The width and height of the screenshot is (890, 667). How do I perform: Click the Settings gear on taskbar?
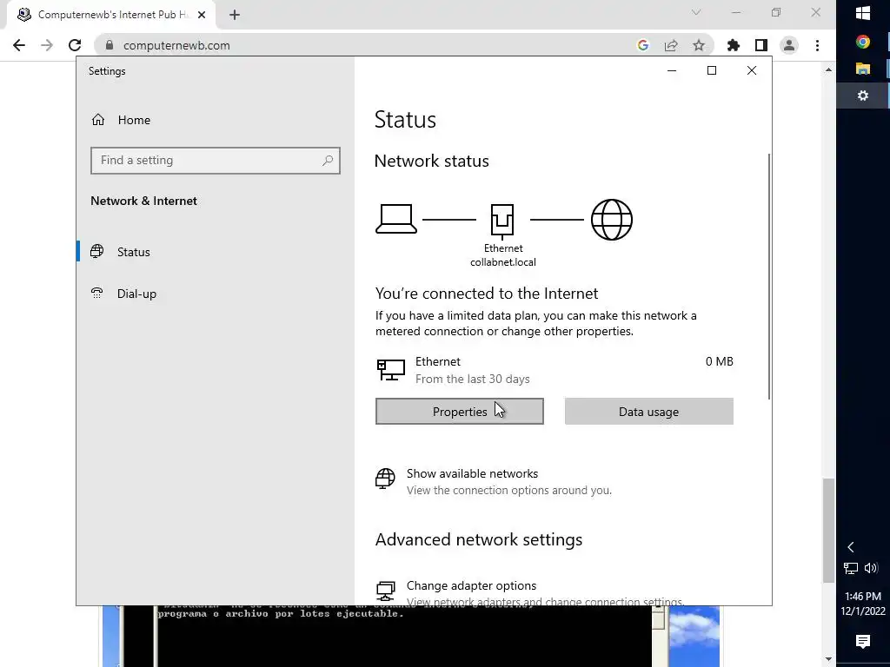pyautogui.click(x=863, y=96)
